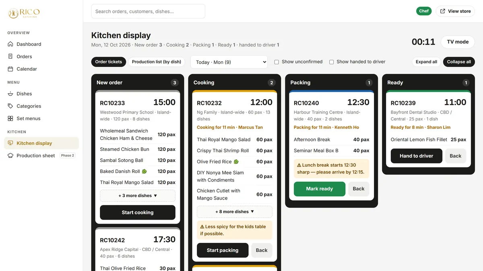This screenshot has height=271, width=483.
Task: Click the Phase 2 badge
Action: point(68,155)
